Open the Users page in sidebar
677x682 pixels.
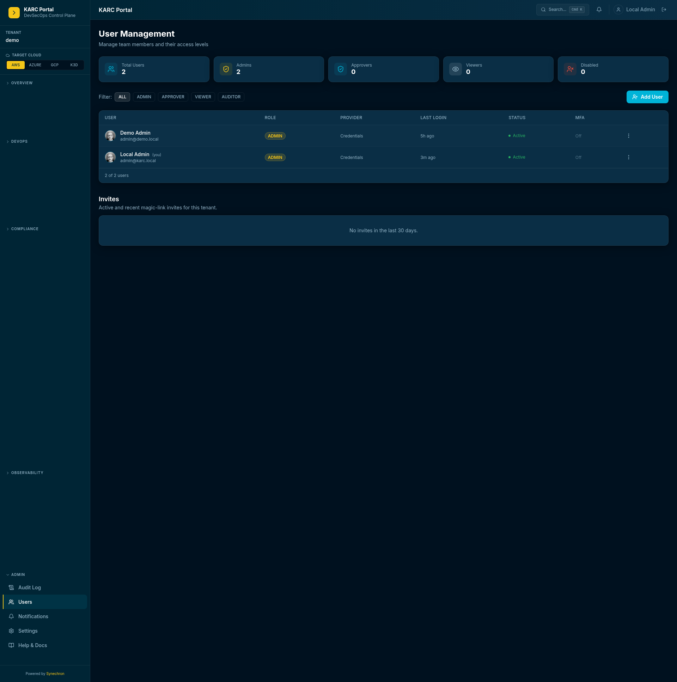[45, 602]
